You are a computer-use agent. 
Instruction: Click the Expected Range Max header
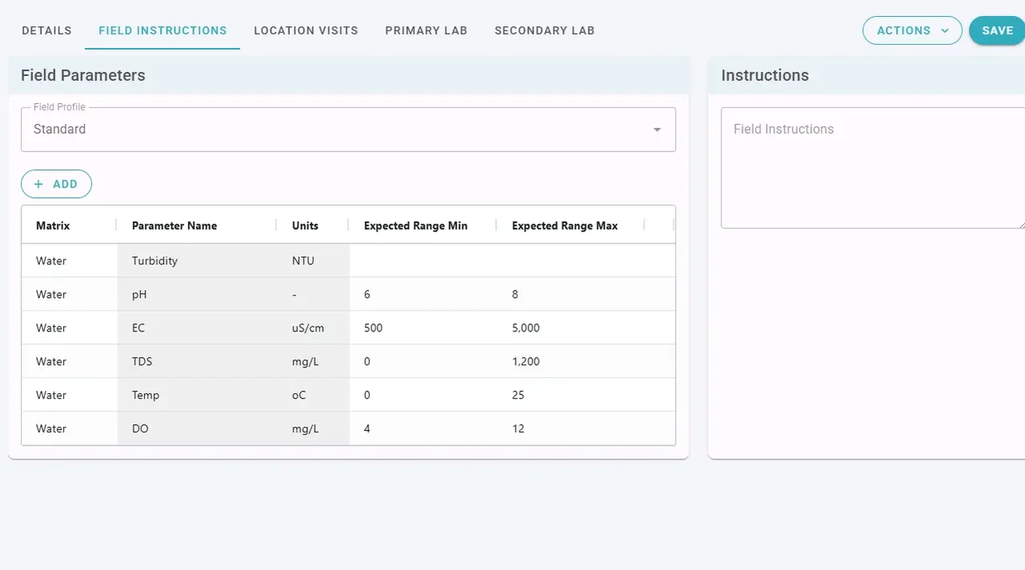(x=565, y=226)
